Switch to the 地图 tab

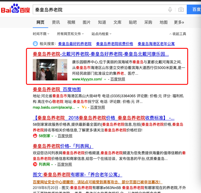point(163,22)
